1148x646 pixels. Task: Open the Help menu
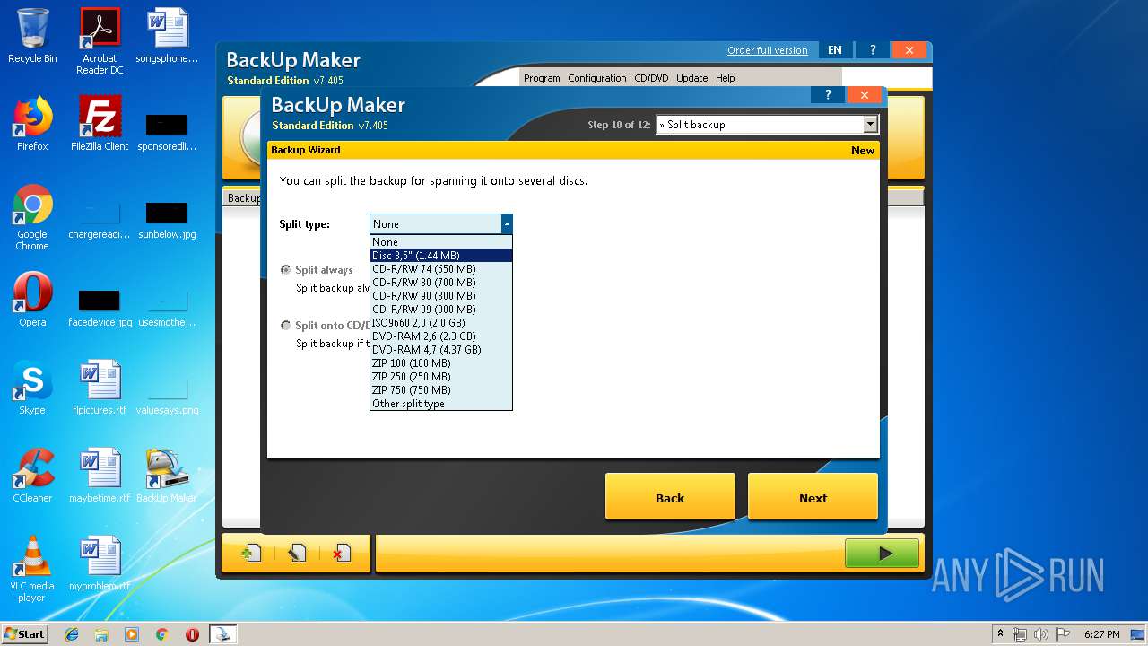coord(725,78)
